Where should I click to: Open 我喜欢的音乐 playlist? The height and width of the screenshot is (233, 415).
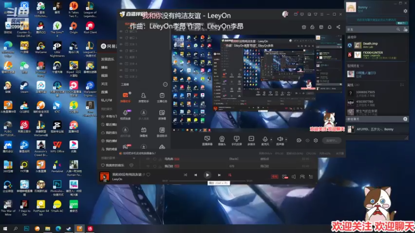[x=115, y=165]
